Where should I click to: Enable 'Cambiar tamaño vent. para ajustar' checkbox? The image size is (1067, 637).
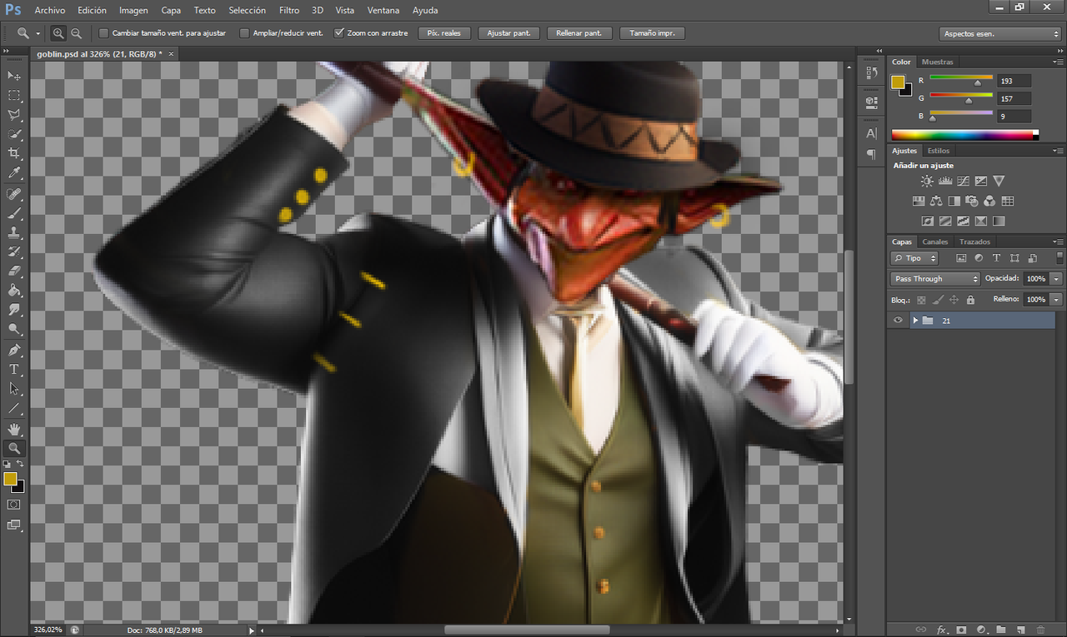click(x=103, y=33)
